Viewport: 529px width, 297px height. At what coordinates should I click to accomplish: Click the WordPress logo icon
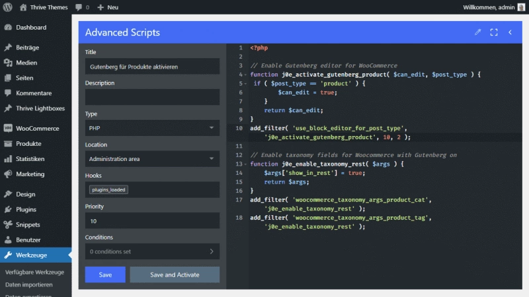[7, 7]
